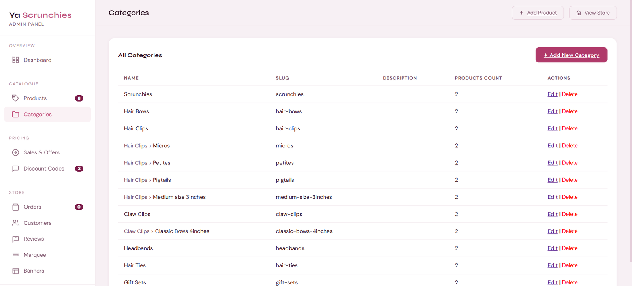Click the Reviews speech bubble icon
This screenshot has height=286, width=632.
pos(15,239)
